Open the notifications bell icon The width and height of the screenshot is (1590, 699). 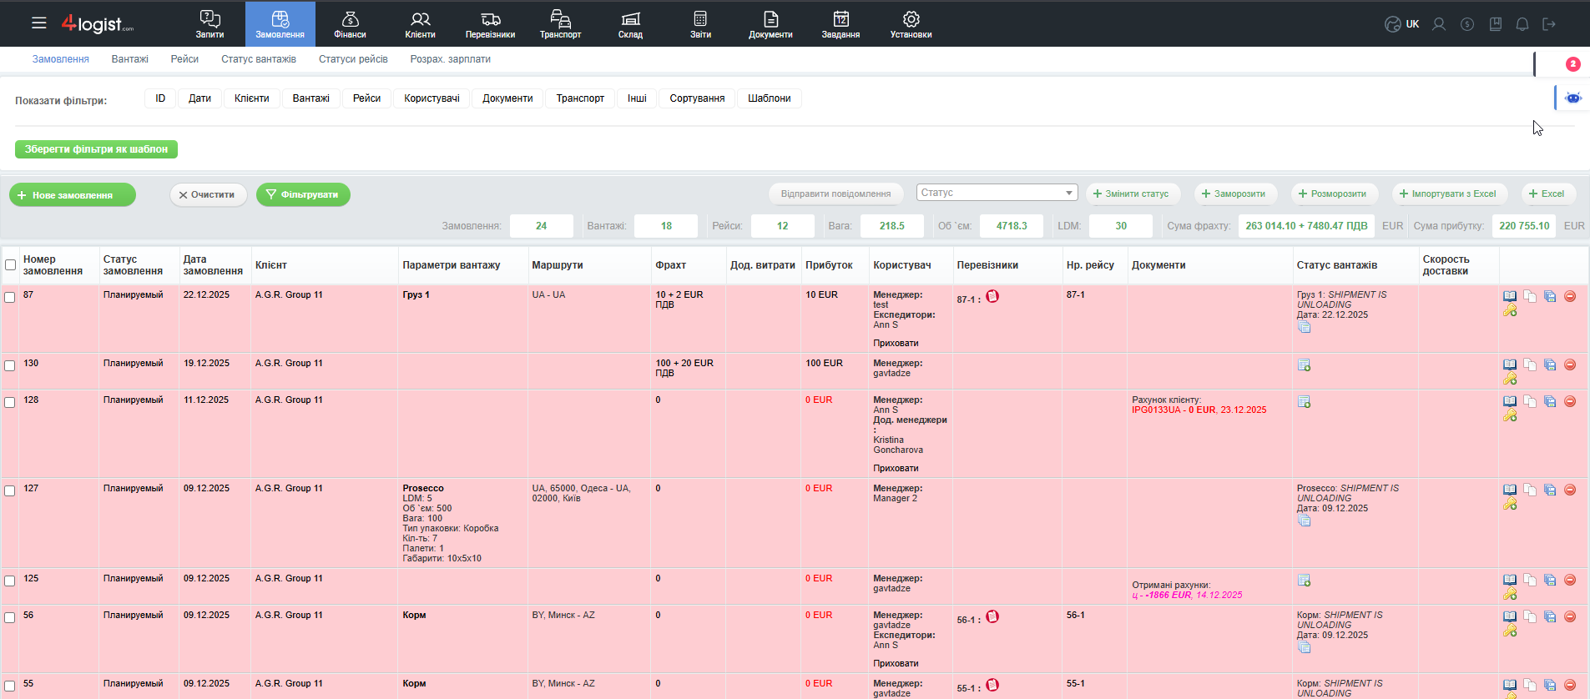coord(1522,24)
